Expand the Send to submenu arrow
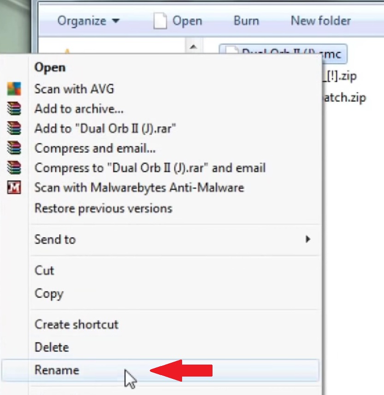The width and height of the screenshot is (384, 395). tap(307, 239)
